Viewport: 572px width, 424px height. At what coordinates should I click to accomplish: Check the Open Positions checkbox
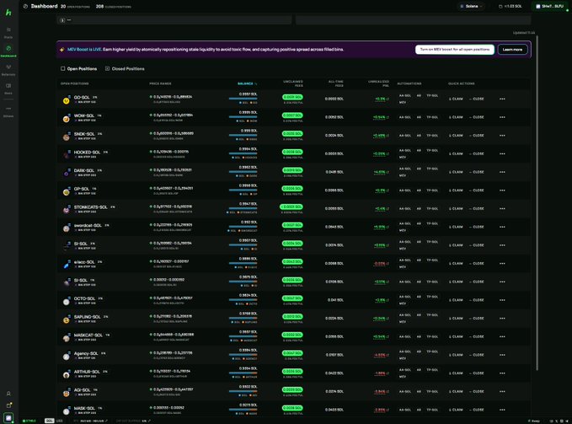tap(62, 68)
